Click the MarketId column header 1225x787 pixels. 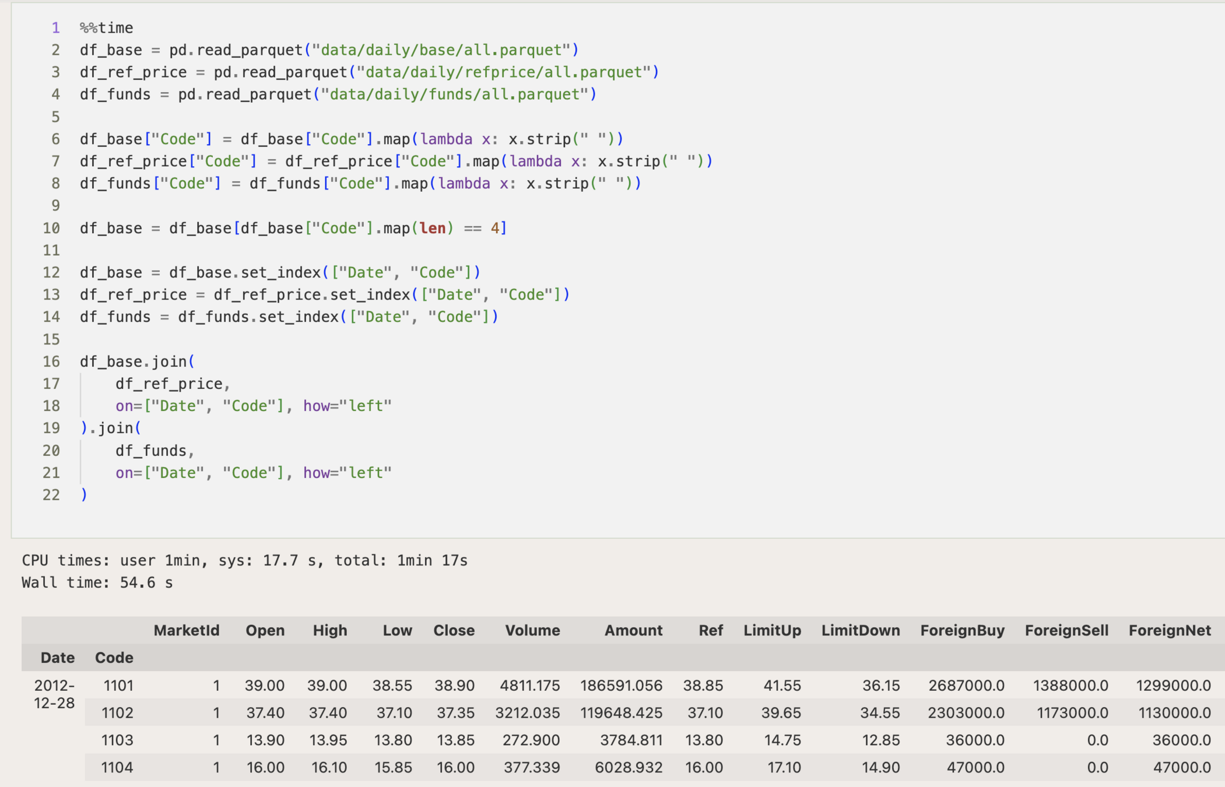point(186,630)
